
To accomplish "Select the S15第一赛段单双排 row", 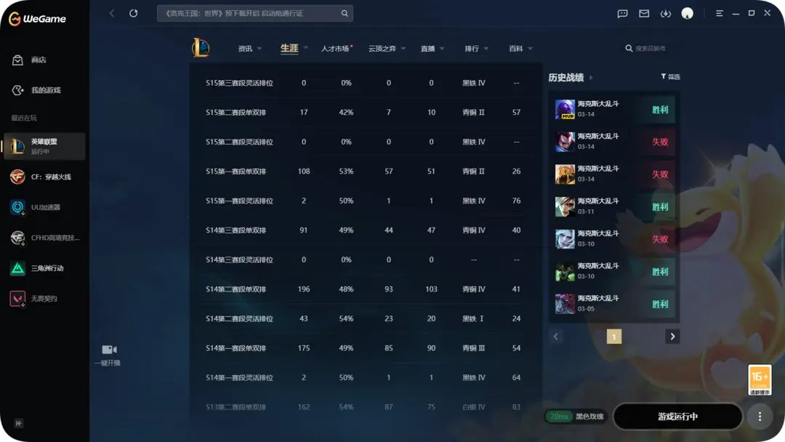I will [x=366, y=171].
